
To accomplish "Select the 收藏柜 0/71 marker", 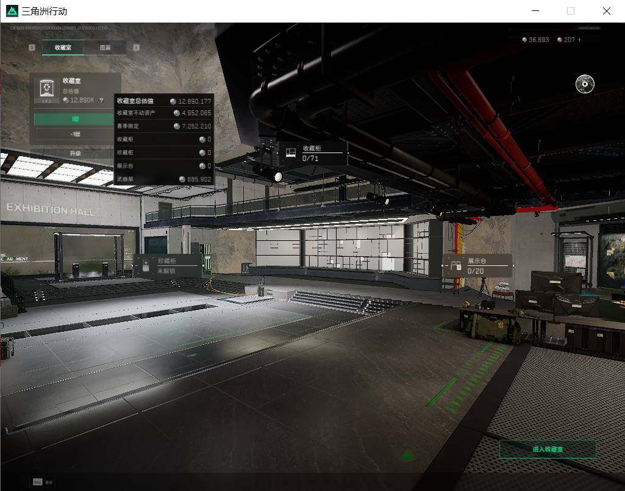I will click(313, 153).
